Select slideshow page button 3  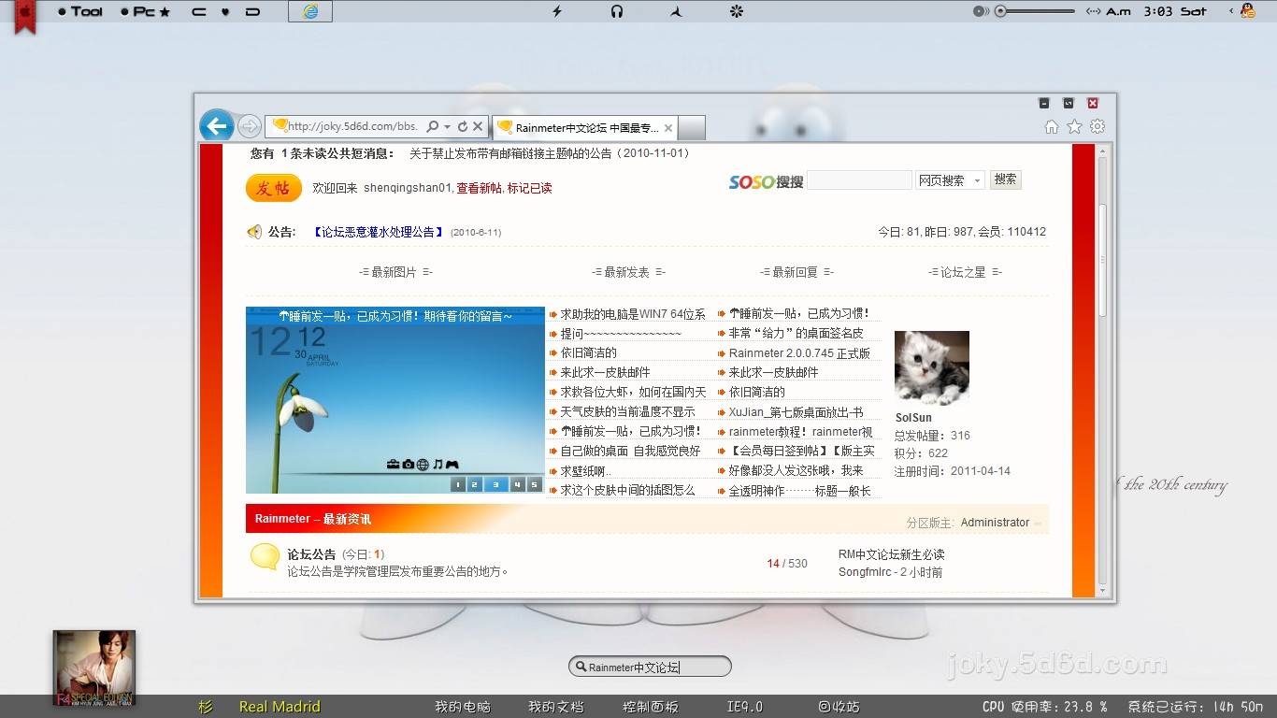495,484
